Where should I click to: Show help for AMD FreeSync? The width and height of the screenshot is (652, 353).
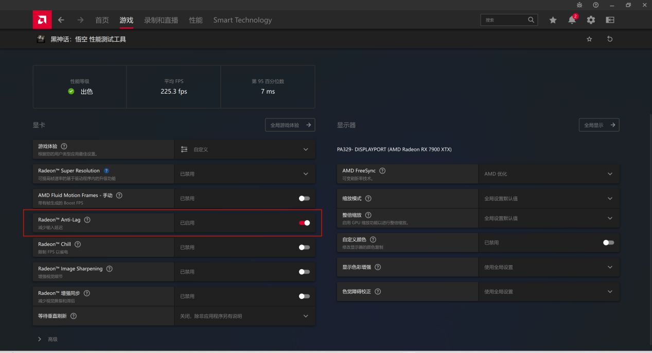(382, 171)
